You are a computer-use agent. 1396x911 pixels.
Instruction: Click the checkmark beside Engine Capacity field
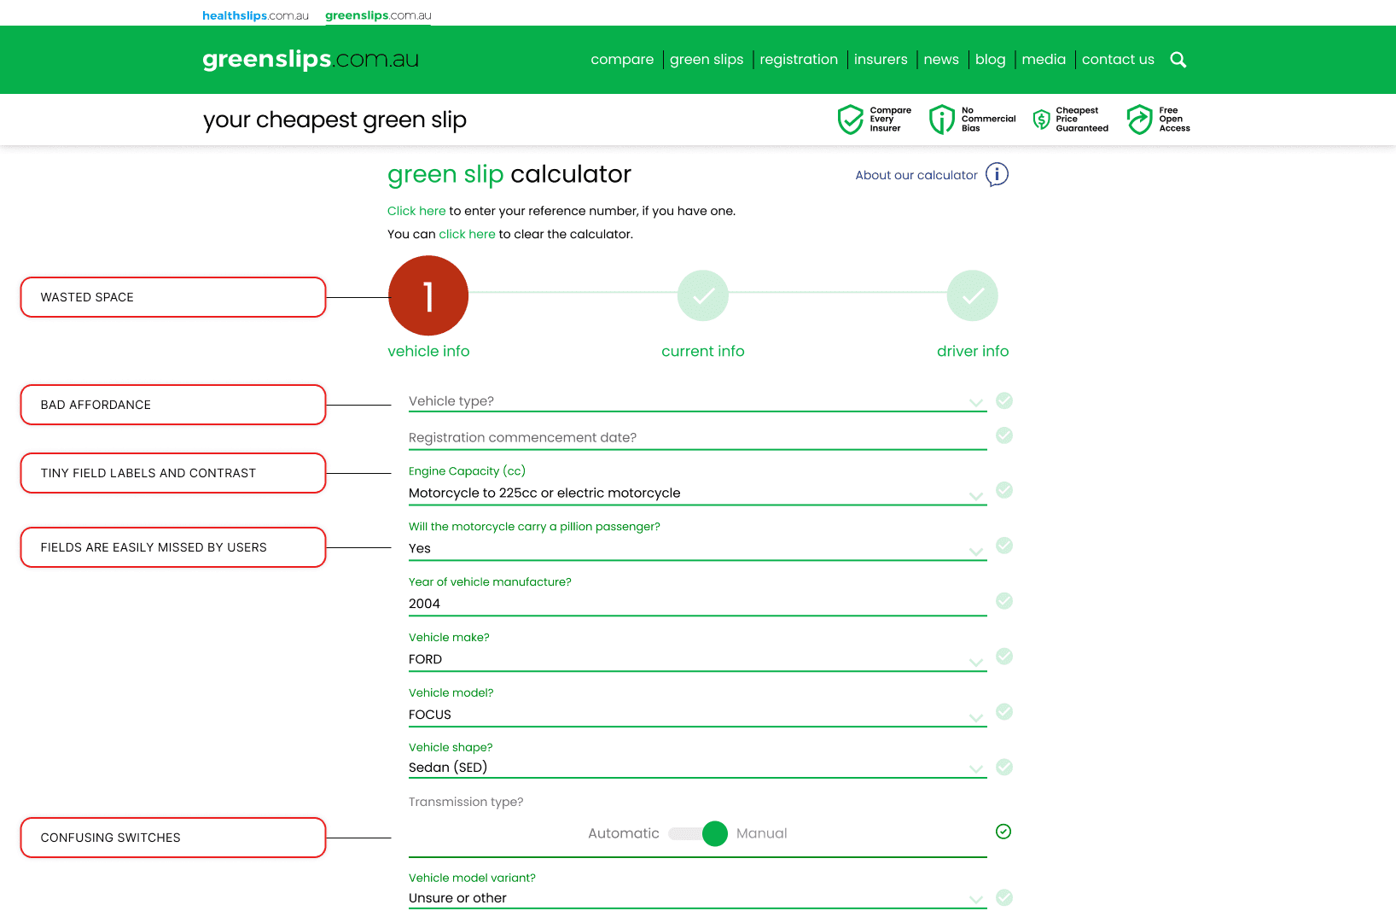(x=1004, y=490)
